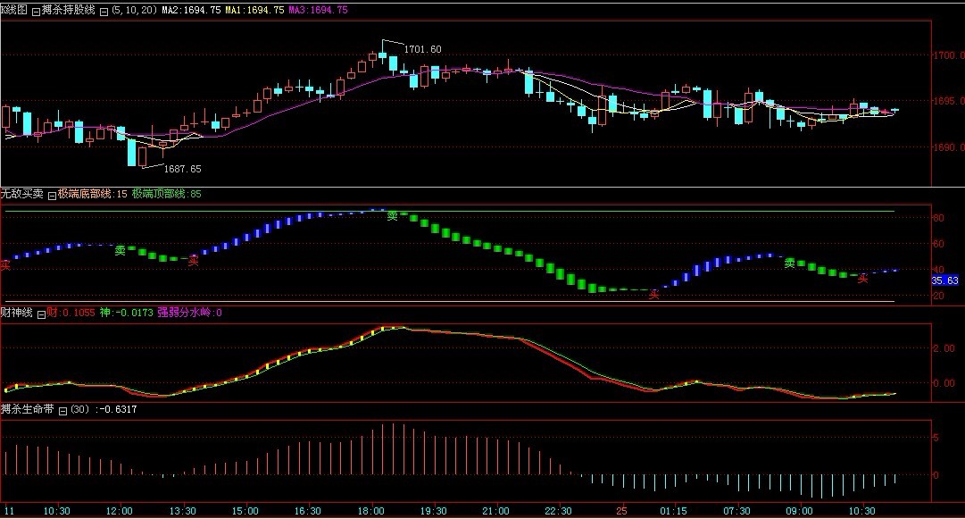Select the MA1:1694.75 legend value
Viewport: 965px width, 519px height.
[x=254, y=11]
